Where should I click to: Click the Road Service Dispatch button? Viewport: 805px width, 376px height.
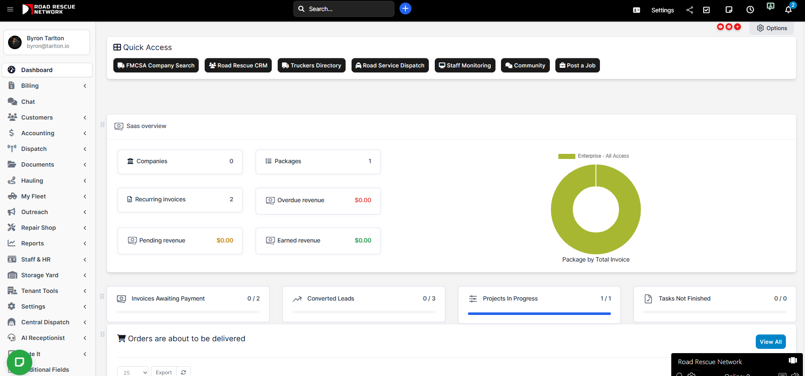pyautogui.click(x=390, y=65)
